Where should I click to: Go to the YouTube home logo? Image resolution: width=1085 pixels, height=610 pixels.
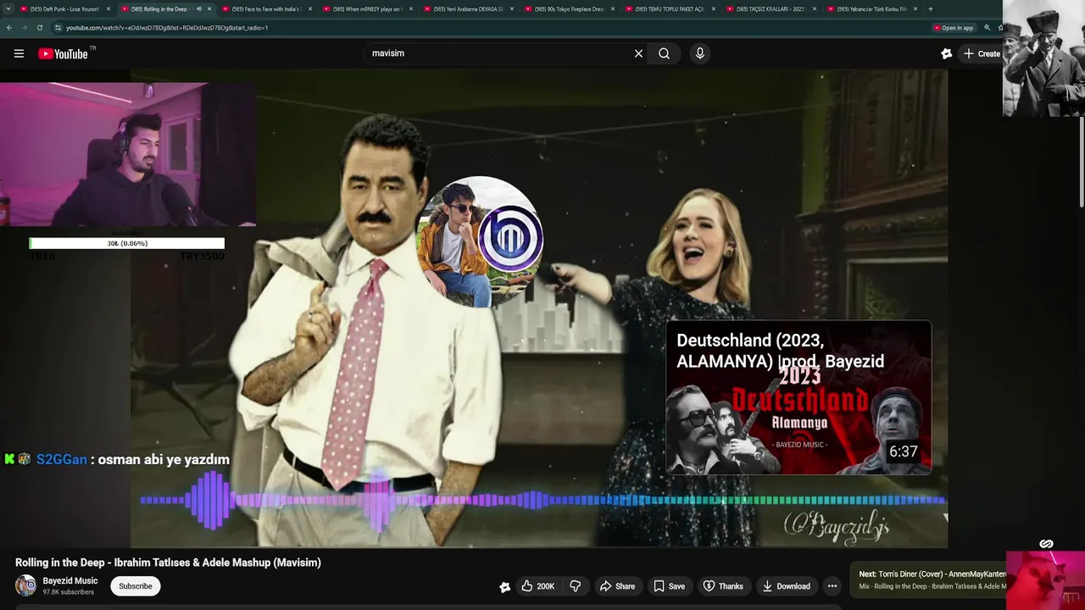click(63, 53)
